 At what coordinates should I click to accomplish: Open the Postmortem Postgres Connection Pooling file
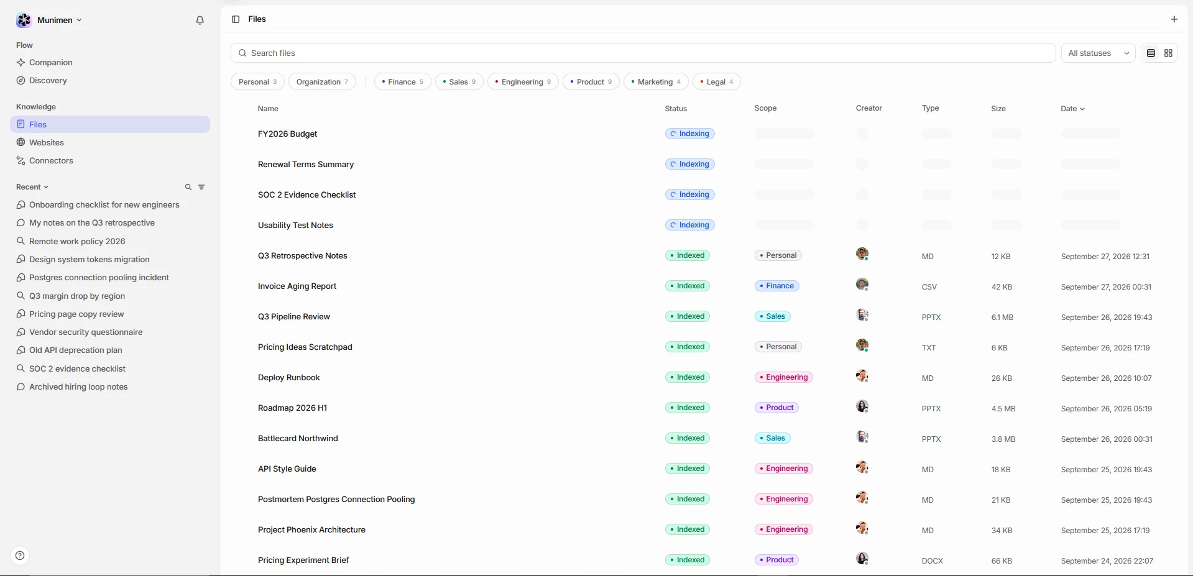point(336,500)
